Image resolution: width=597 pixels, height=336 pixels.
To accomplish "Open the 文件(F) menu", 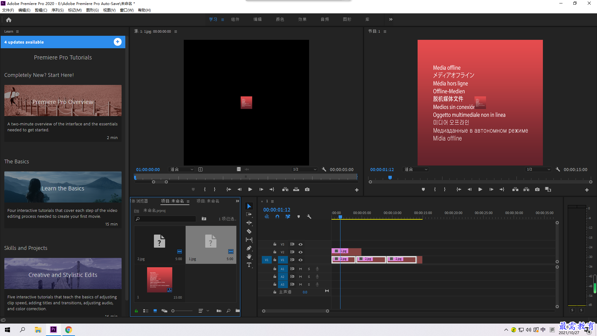I will [x=8, y=10].
